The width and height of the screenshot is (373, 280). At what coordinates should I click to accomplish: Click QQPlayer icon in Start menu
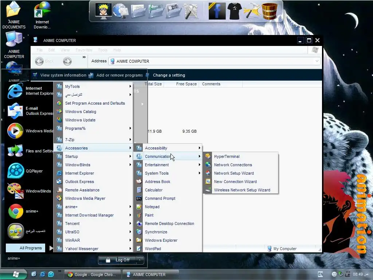(x=15, y=171)
